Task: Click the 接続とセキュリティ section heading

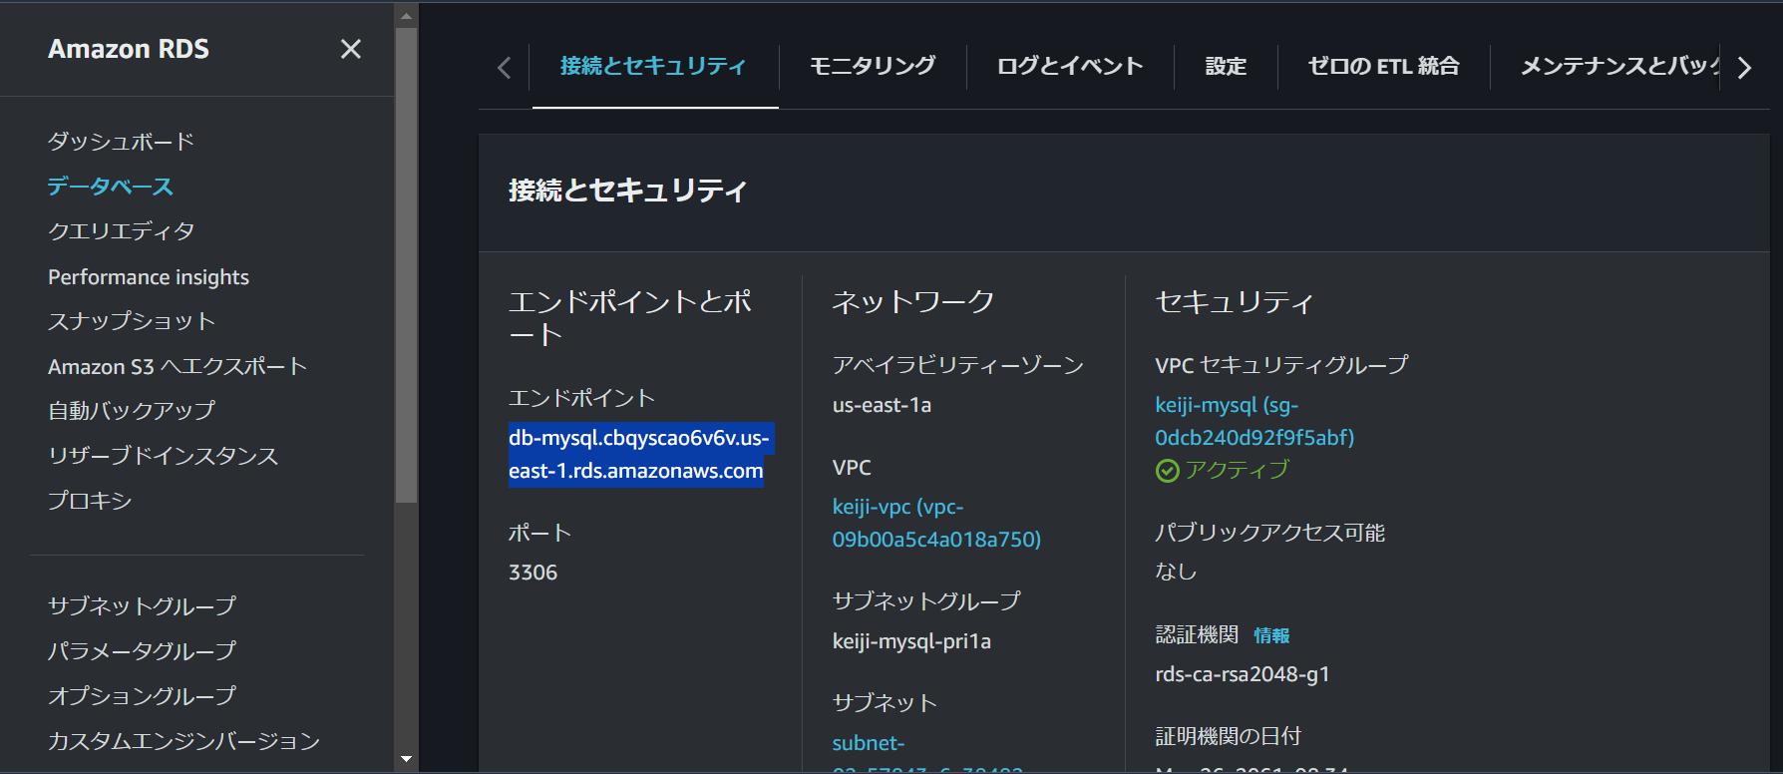Action: pos(628,191)
